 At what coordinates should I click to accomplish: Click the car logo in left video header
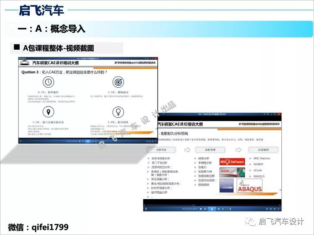point(24,63)
